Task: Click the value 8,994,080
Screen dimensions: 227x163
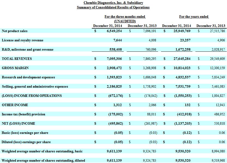Action: click(x=218, y=151)
